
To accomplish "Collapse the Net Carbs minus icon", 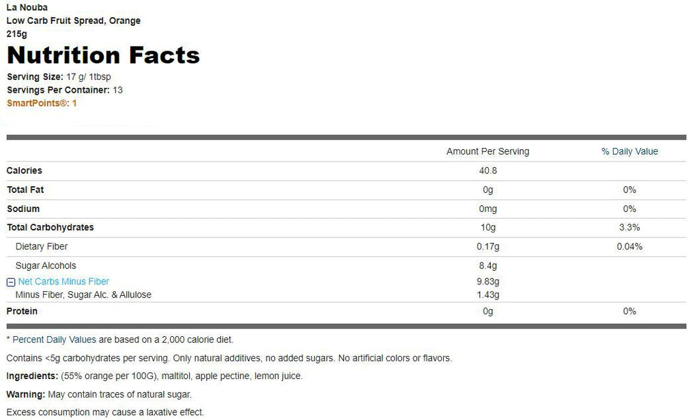I will [x=11, y=282].
